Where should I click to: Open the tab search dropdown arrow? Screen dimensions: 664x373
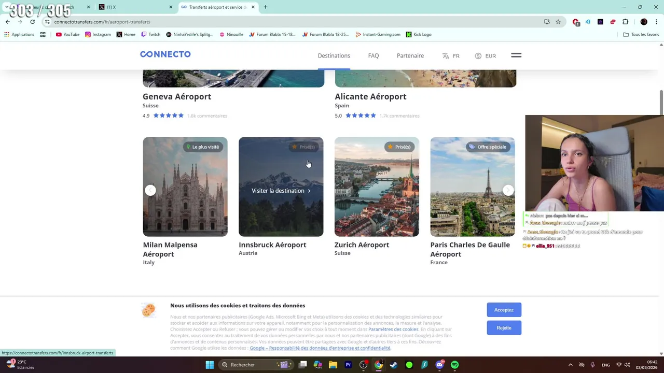[6, 7]
